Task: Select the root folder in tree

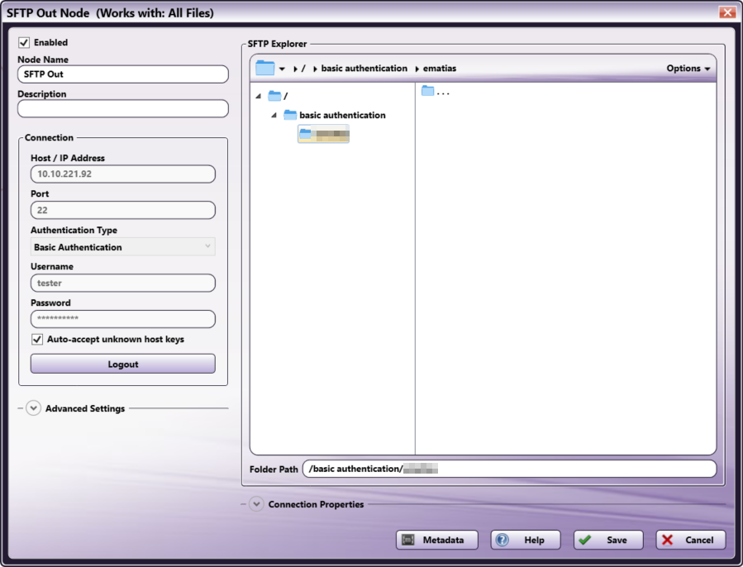Action: pos(279,96)
